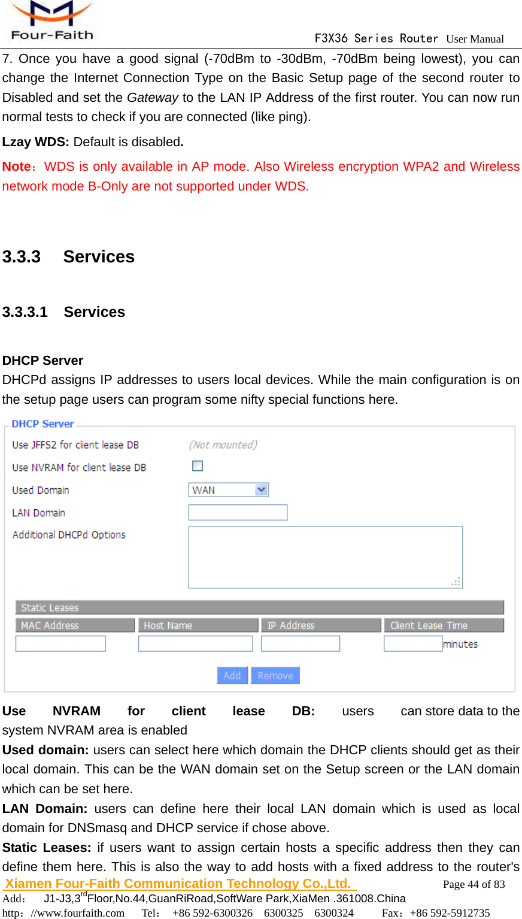Click the DHCP Server panel header icon

click(42, 424)
